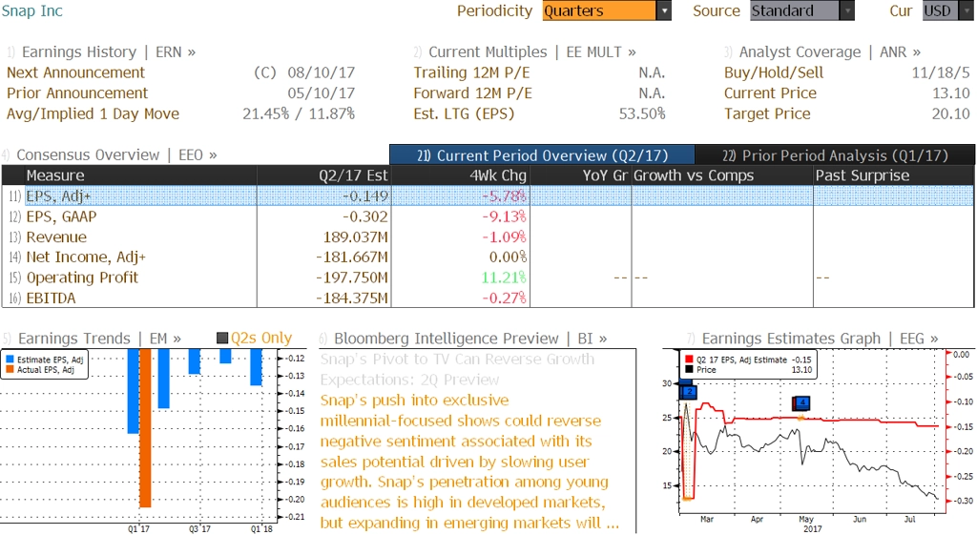This screenshot has width=977, height=535.
Task: Click the Prior Announcement date 05/10/17
Action: pyautogui.click(x=321, y=93)
